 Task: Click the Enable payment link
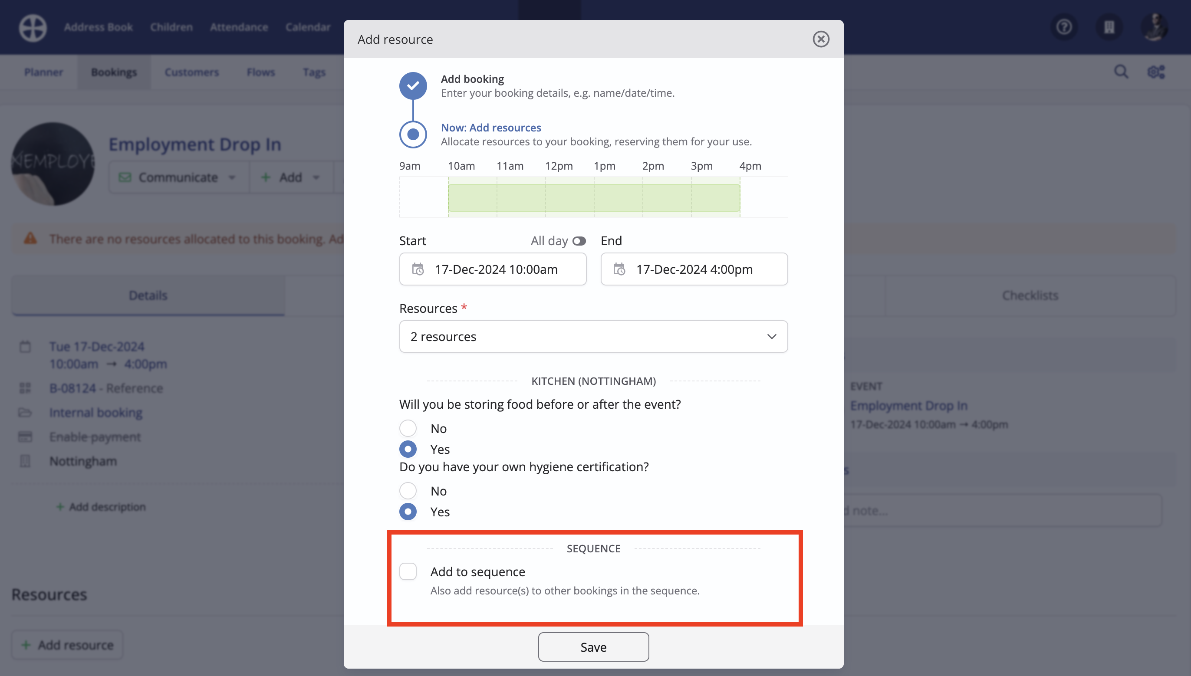[x=95, y=436]
